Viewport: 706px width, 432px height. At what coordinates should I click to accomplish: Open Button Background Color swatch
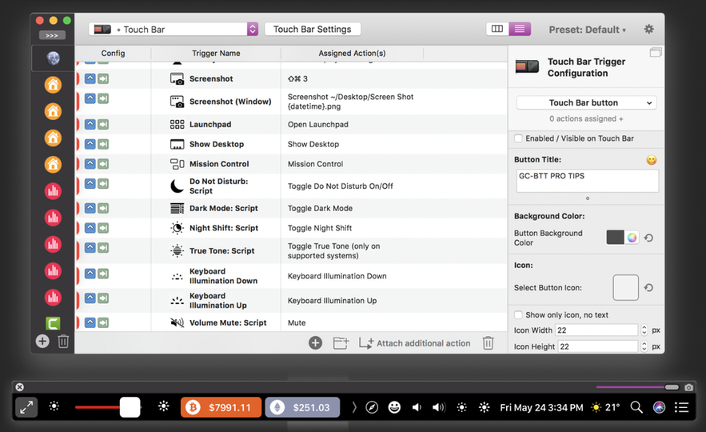(615, 238)
